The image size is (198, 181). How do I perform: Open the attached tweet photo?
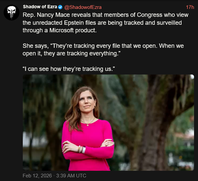108,123
